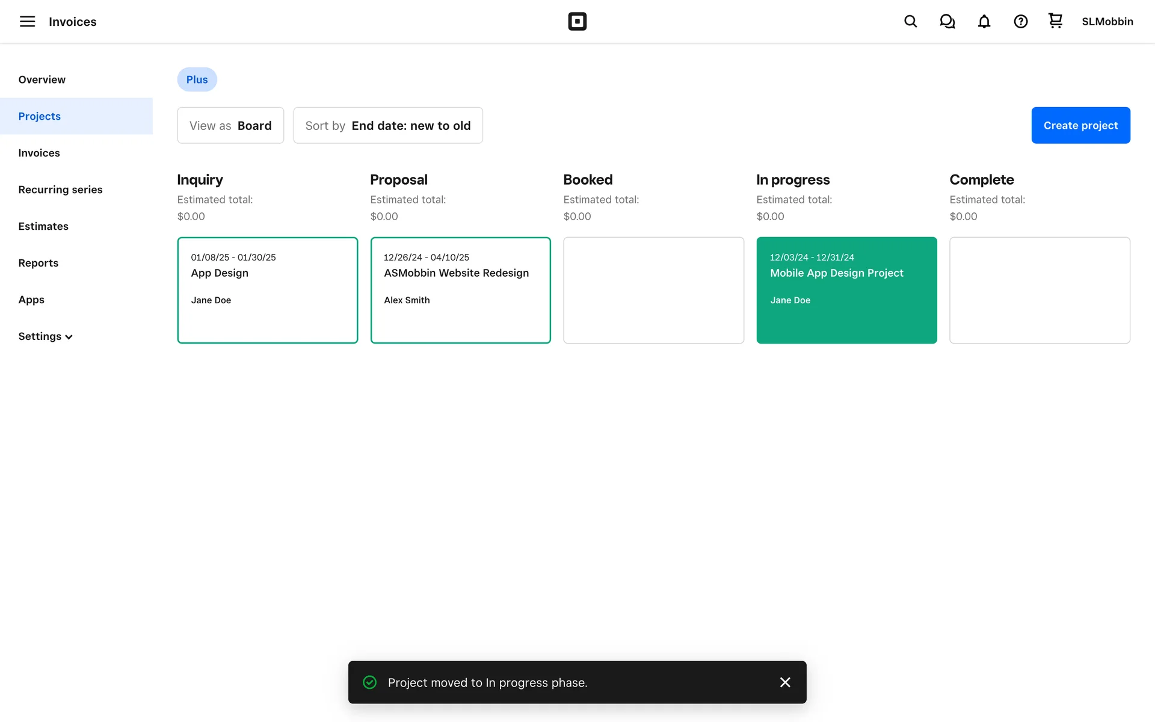1155x722 pixels.
Task: Open the Sort by End date dropdown
Action: (388, 125)
